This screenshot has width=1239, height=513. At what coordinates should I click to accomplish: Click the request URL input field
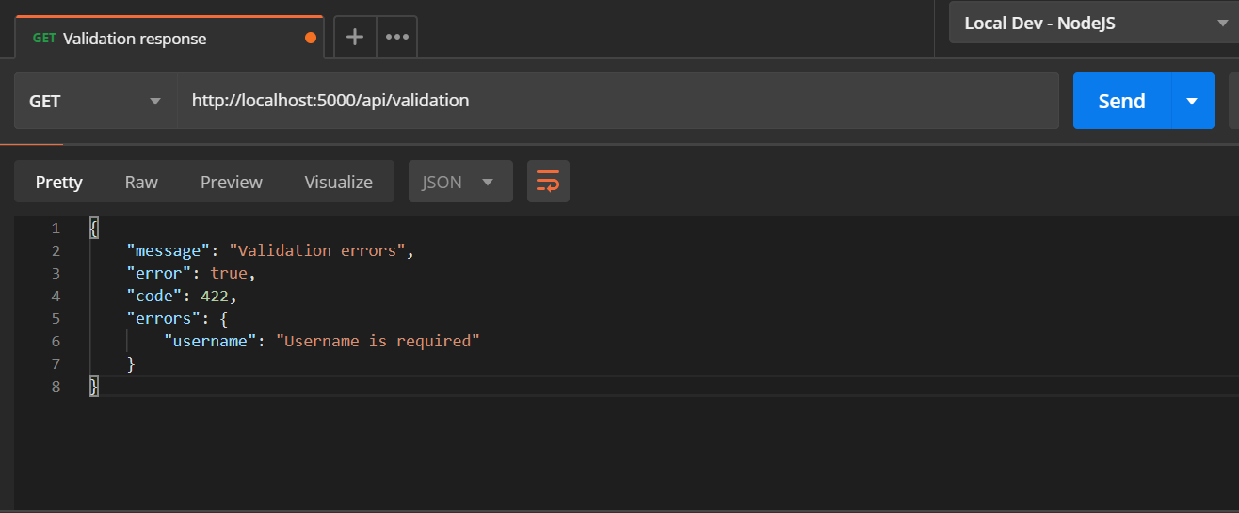(x=618, y=101)
